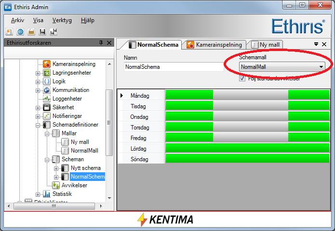Click the Mallar folder icon
Viewport: 335px width, 231px height.
pos(56,133)
